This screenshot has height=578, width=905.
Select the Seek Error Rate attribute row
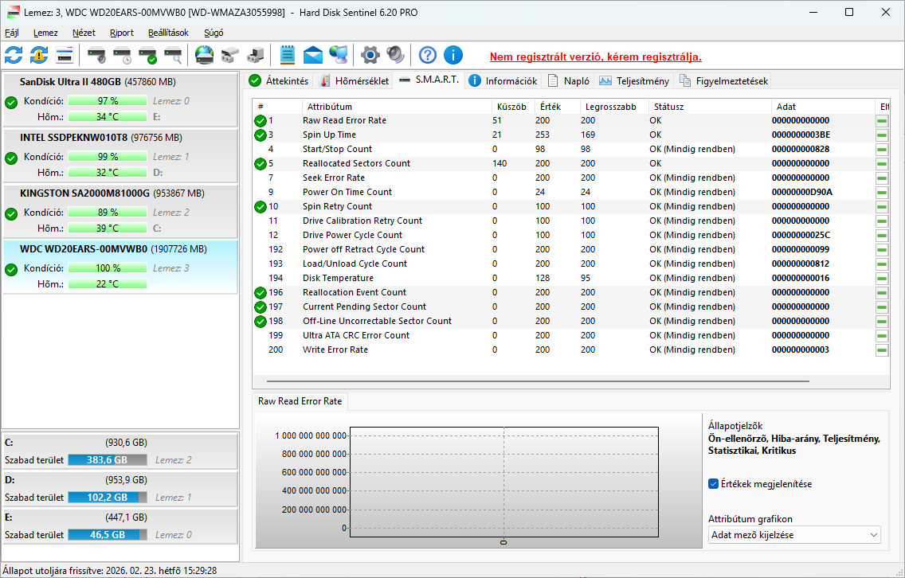coord(570,178)
